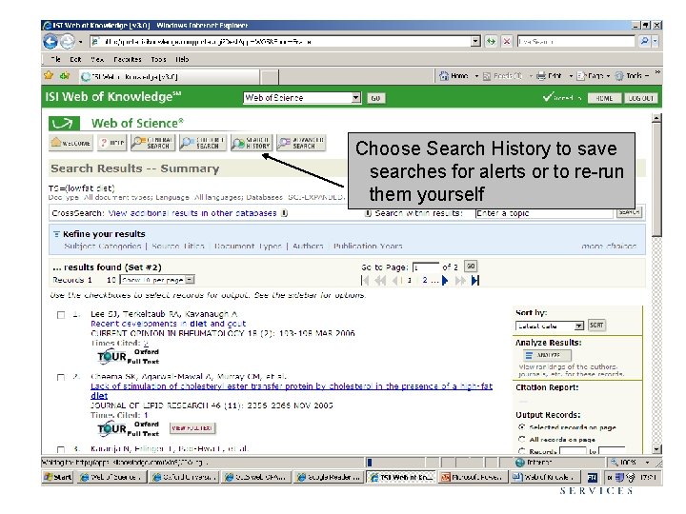Image resolution: width=686 pixels, height=514 pixels.
Task: Open the View menu
Action: click(x=97, y=59)
